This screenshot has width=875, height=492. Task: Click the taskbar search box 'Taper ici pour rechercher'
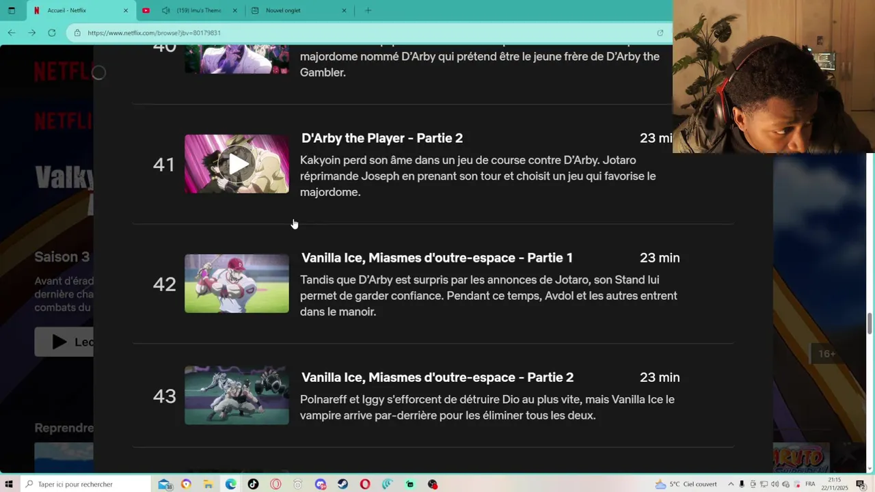tap(86, 484)
